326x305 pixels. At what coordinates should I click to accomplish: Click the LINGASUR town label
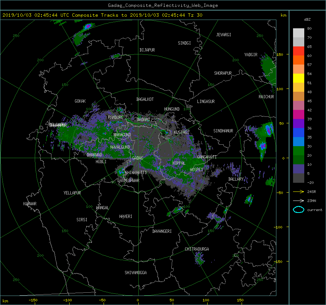pos(206,102)
